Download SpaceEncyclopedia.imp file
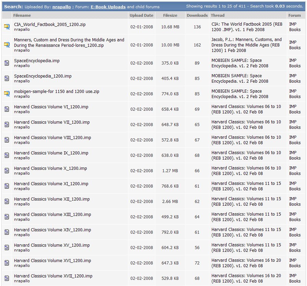This screenshot has width=307, height=286. point(37,61)
